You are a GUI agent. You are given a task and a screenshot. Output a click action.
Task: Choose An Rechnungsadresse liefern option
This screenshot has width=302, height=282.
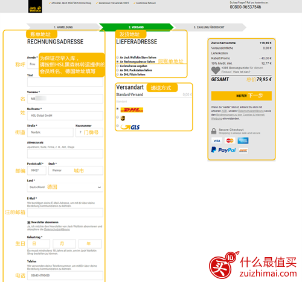point(118,62)
